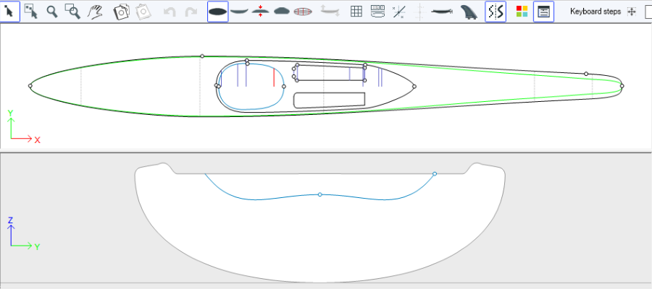Select the lower rounded rectangle hatch shape
Image resolution: width=652 pixels, height=289 pixels.
(330, 100)
